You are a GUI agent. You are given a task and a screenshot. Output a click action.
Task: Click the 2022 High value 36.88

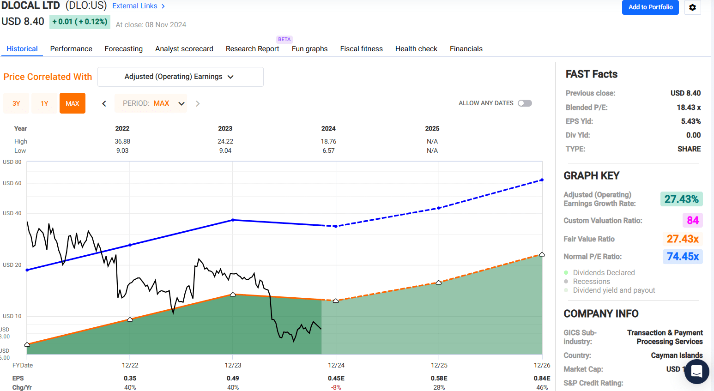pyautogui.click(x=122, y=141)
